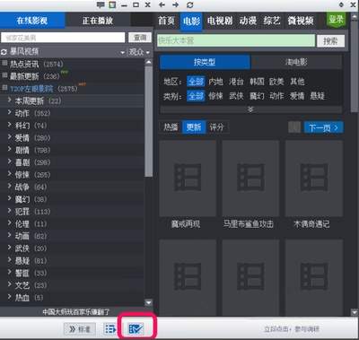The image size is (359, 340).
Task: Click the back arrow in title bar
Action: click(162, 4)
